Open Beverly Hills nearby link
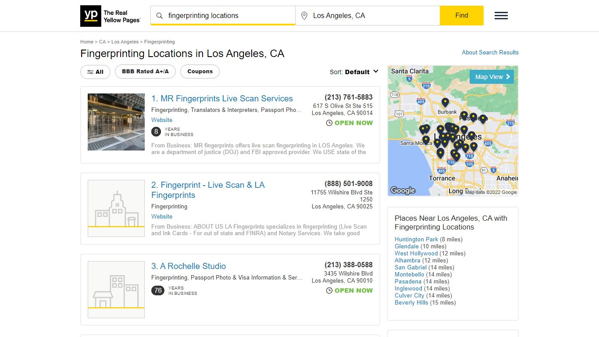 tap(411, 302)
